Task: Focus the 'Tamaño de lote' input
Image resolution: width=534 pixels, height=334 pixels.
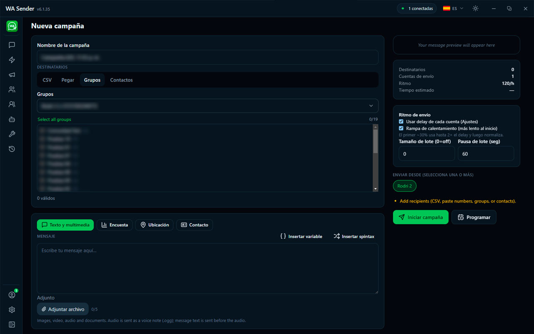Action: (x=427, y=154)
